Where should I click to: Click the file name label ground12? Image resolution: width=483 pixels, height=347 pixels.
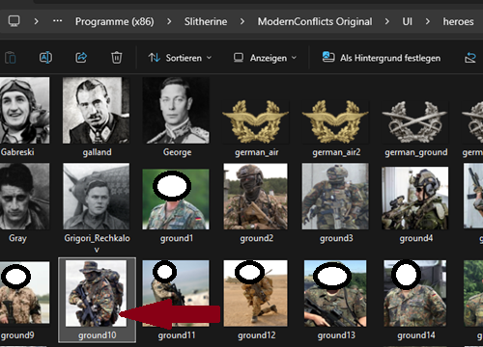256,335
